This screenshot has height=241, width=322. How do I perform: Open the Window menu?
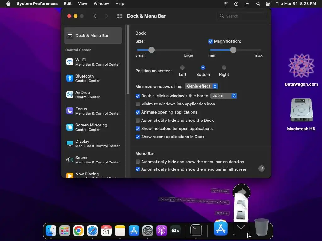pyautogui.click(x=101, y=4)
